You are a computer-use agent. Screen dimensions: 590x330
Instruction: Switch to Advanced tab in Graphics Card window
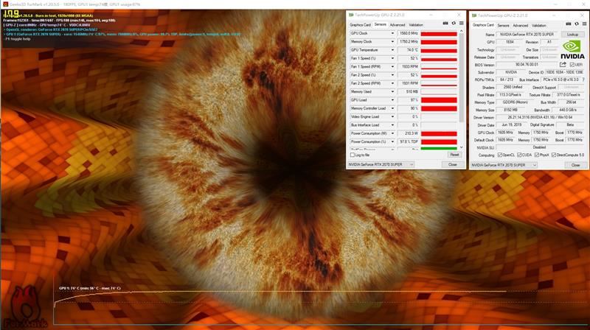point(521,26)
